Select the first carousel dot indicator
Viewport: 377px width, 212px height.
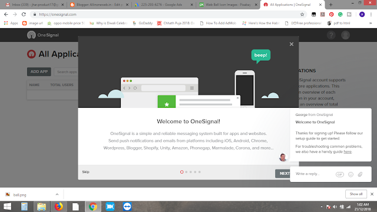(182, 172)
